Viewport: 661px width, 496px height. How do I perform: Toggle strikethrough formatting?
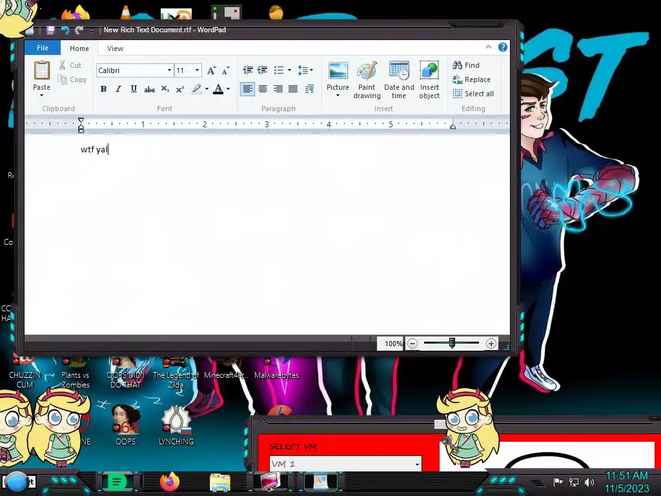[x=149, y=89]
